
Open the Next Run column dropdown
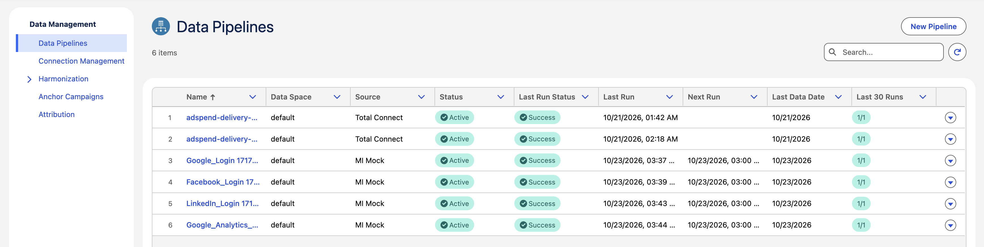coord(754,97)
